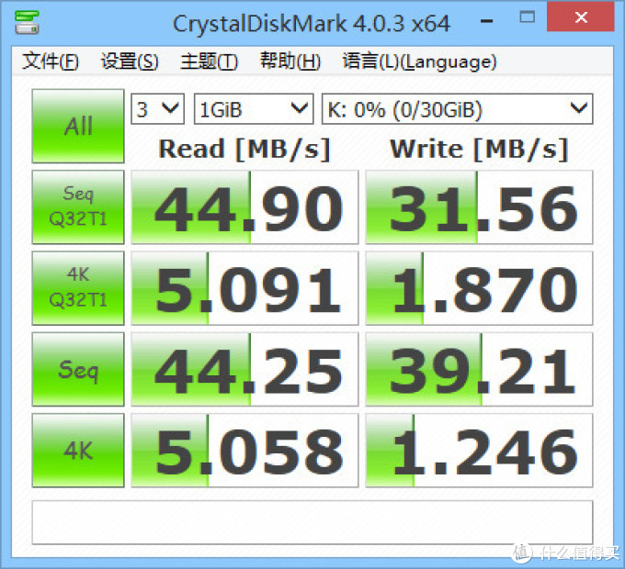
Task: Minimize the CrystalDiskMark window
Action: (487, 20)
